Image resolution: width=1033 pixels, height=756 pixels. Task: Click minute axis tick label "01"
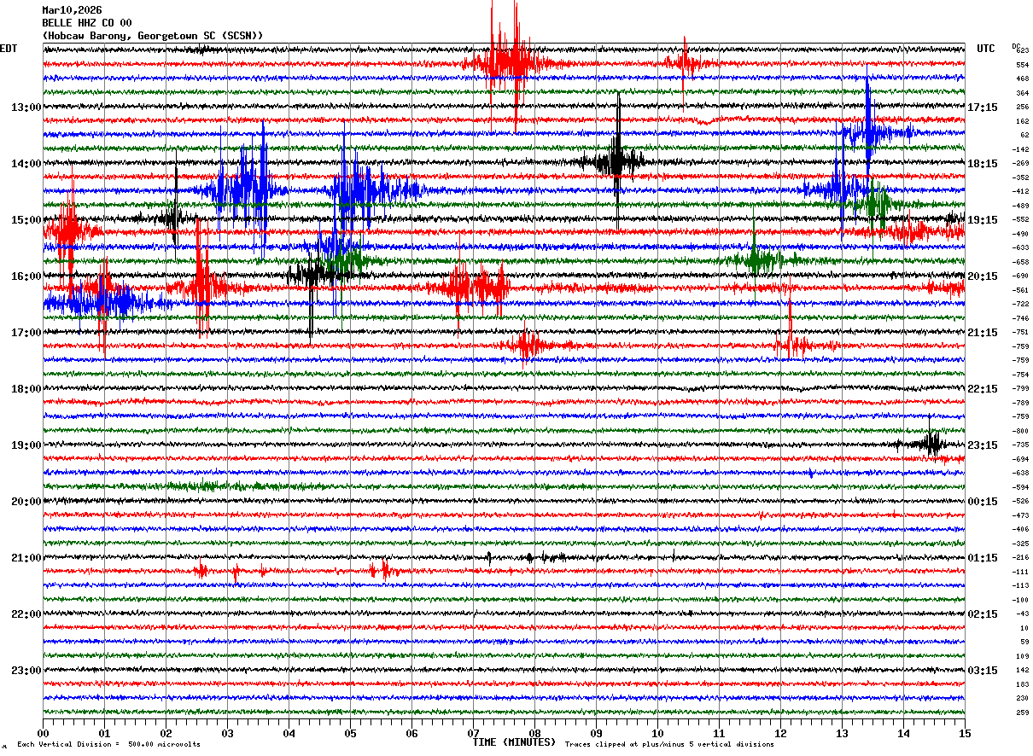pos(104,734)
